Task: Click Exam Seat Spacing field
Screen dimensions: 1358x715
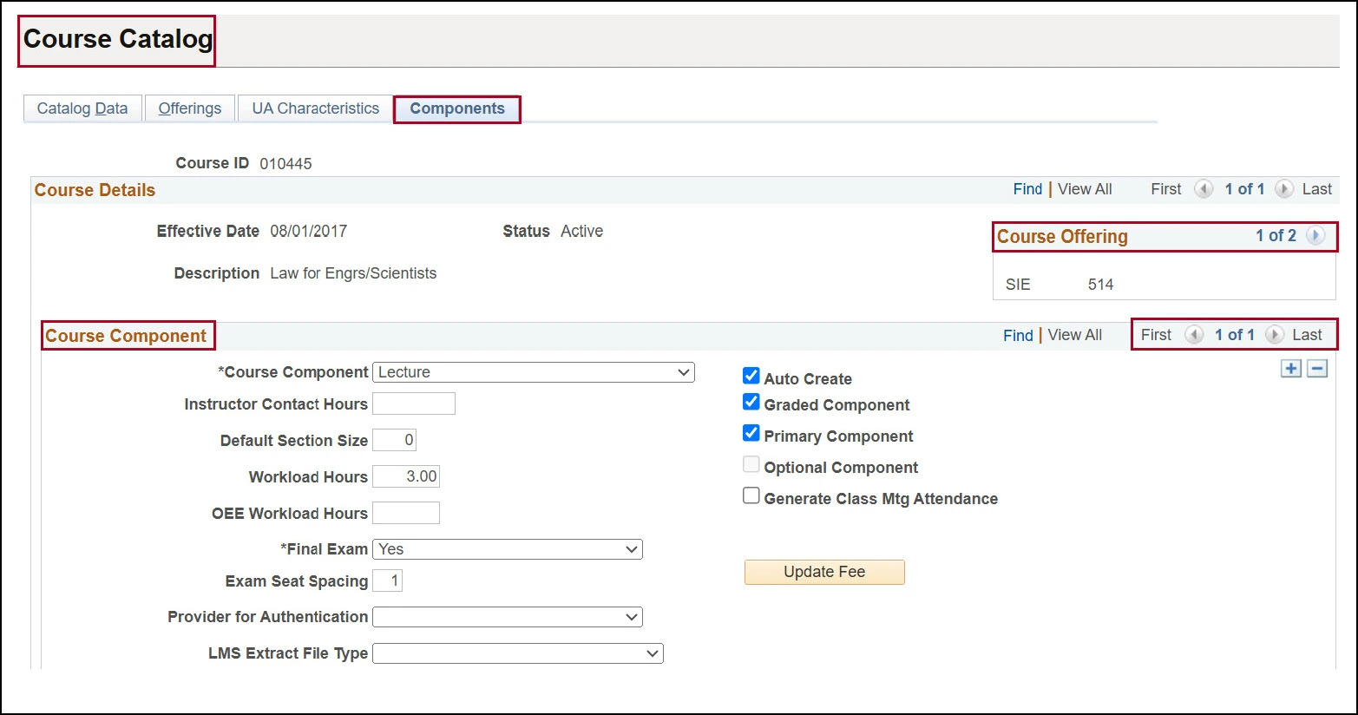Action: 387,581
